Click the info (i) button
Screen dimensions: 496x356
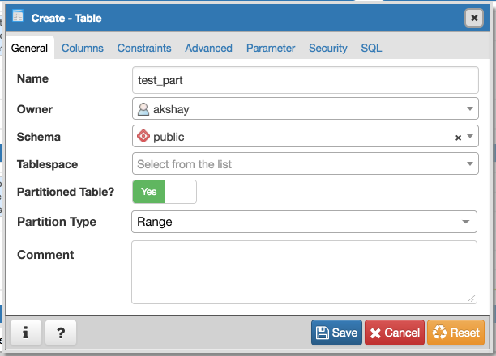point(25,333)
